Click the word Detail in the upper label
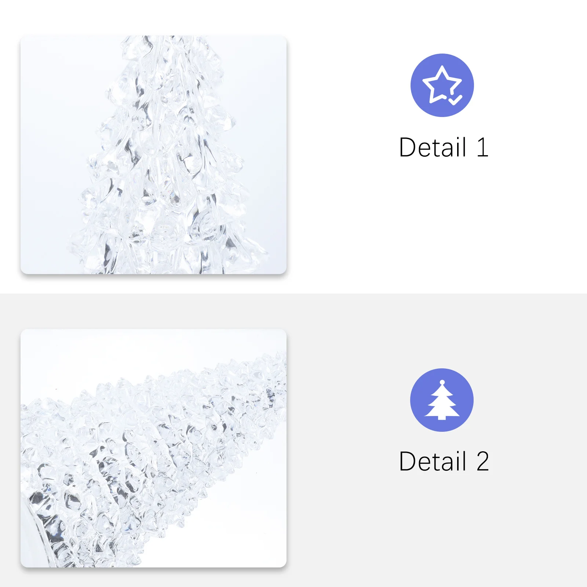This screenshot has height=587, width=587. [433, 147]
